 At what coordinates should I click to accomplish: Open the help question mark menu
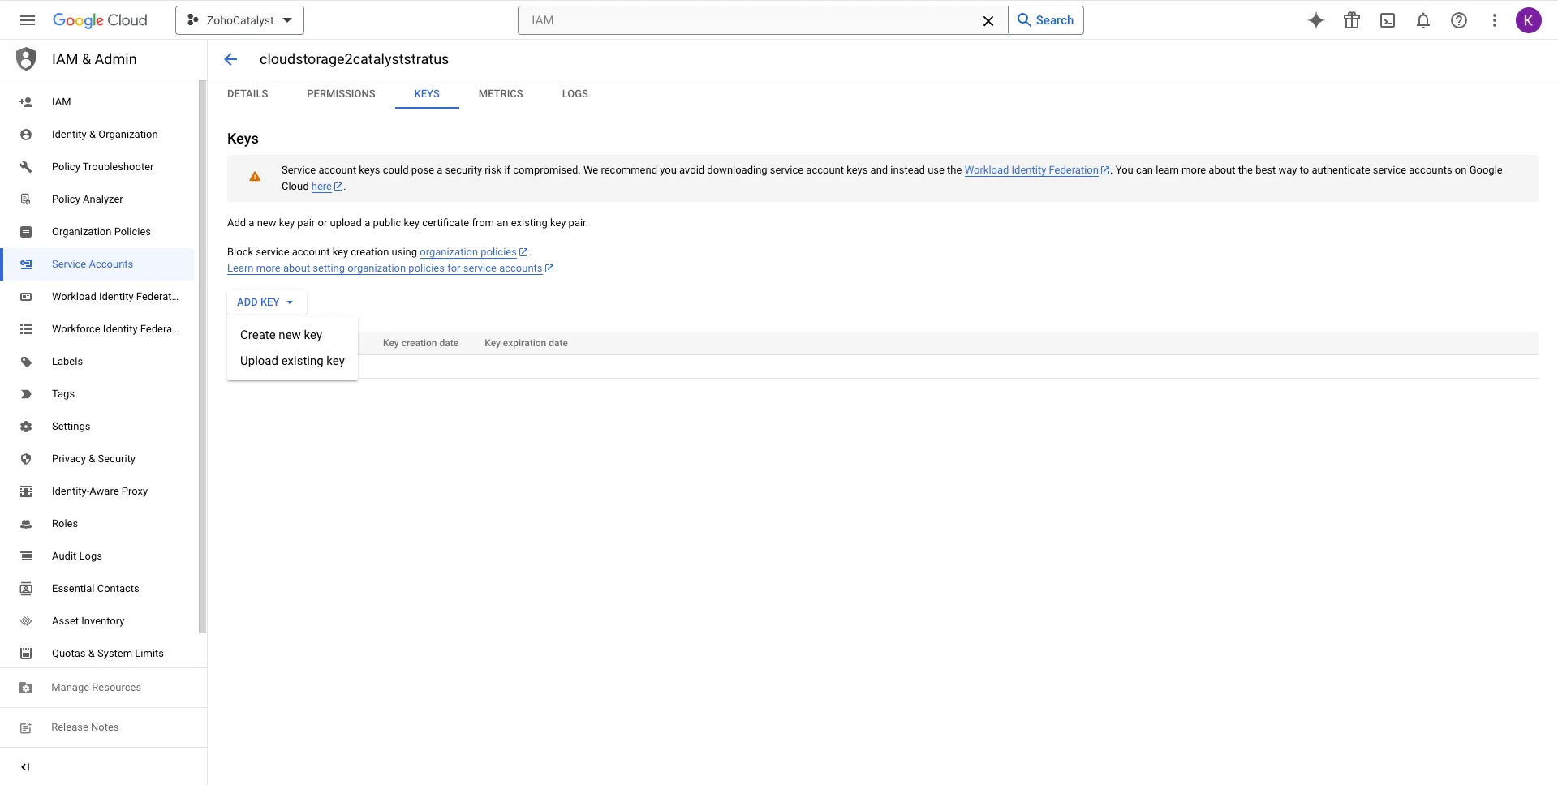click(x=1459, y=20)
